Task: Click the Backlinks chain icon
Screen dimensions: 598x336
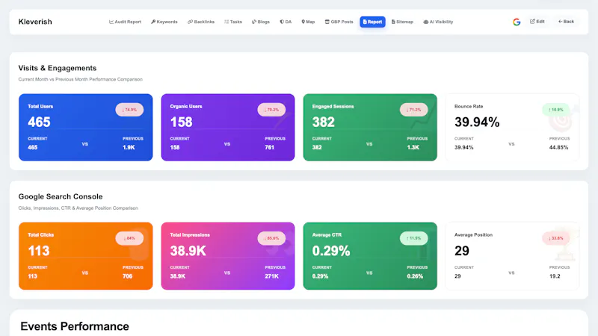Action: [190, 22]
